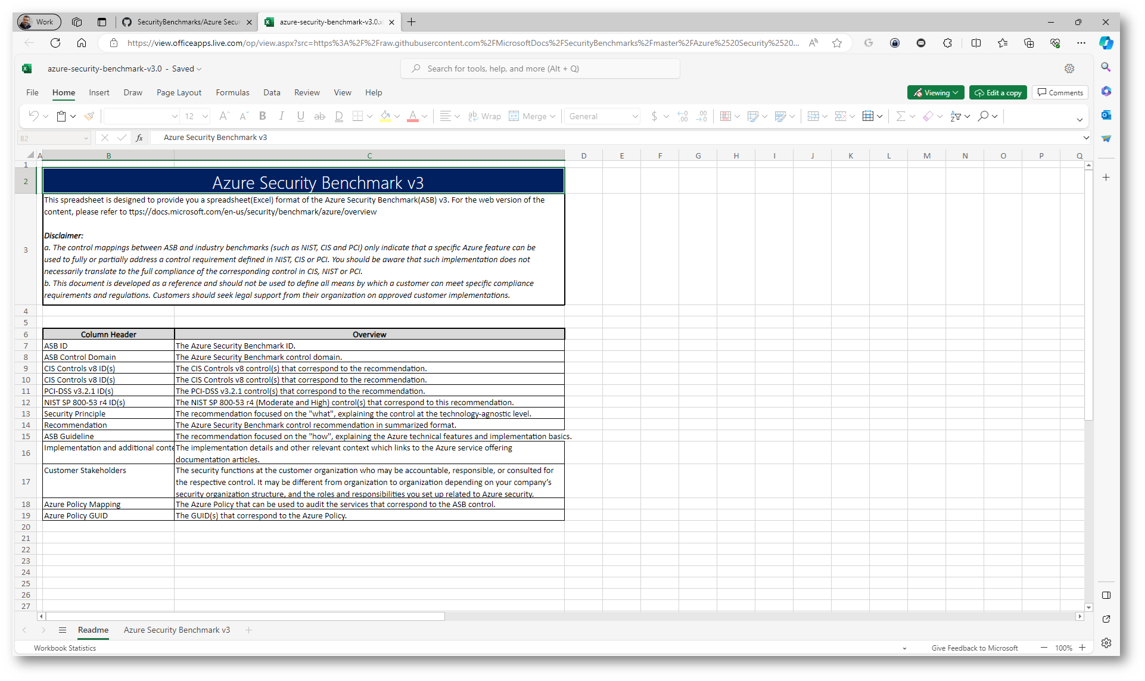Switch to the SecurityBenchmarks GitHub browser tab
The height and width of the screenshot is (681, 1145).
188,22
